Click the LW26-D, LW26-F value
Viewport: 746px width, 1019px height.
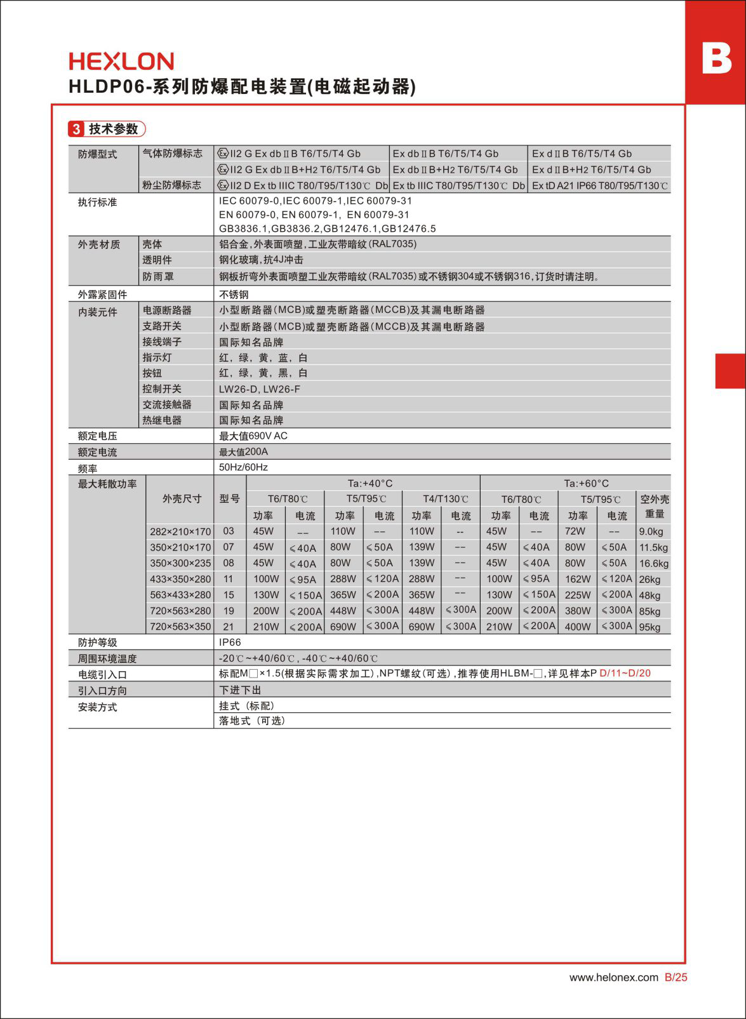click(260, 389)
